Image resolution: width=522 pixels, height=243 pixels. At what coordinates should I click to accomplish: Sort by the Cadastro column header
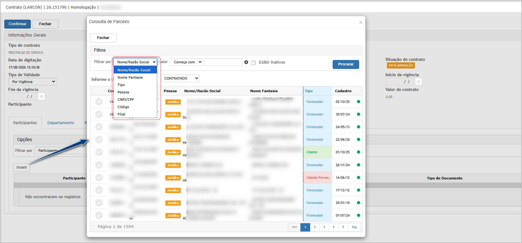[343, 91]
